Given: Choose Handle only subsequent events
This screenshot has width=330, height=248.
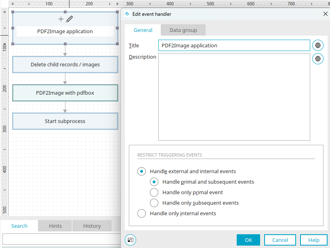Looking at the screenshot, I should coord(154,203).
